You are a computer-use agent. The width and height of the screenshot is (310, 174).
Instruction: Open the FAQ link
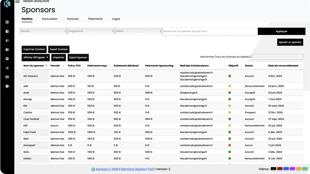[151, 169]
